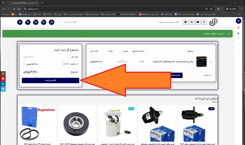Open the wishlist heart icon
245x145 pixels.
[x=44, y=22]
